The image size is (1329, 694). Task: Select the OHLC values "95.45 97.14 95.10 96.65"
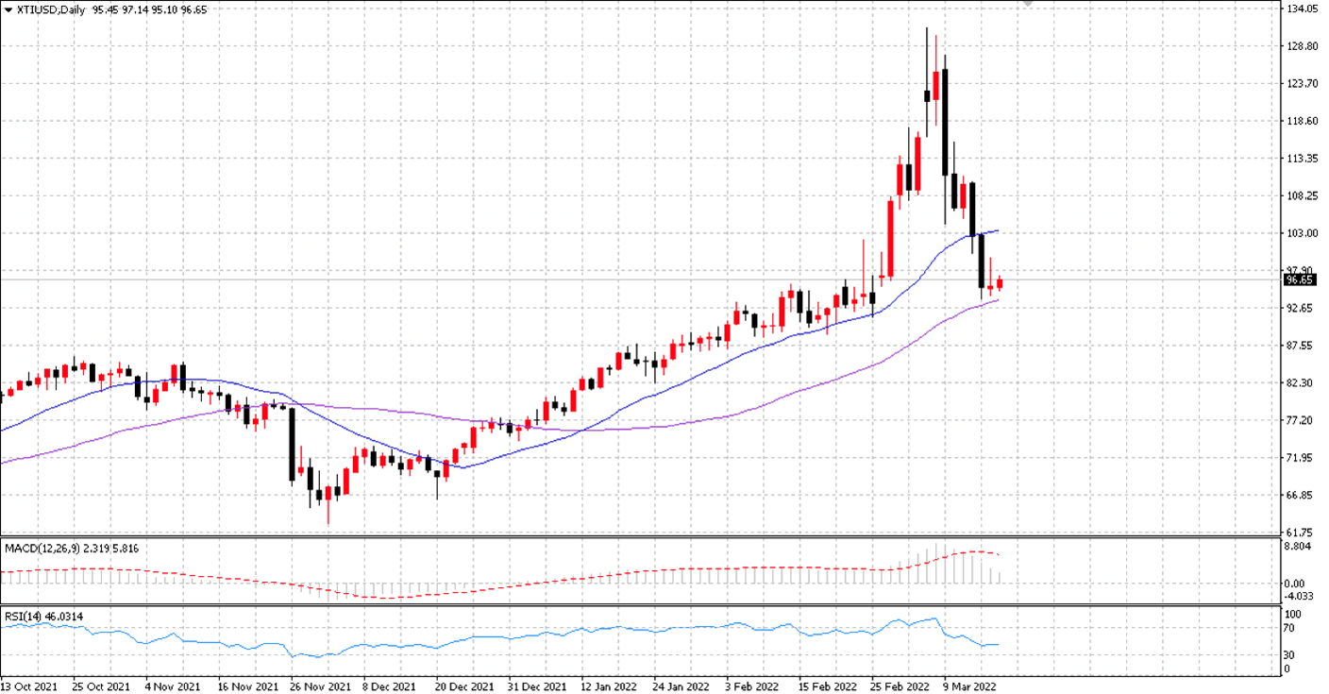point(150,9)
